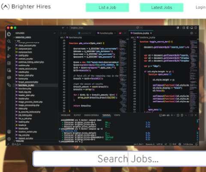Add a new terminal with plus icon
The height and width of the screenshot is (172, 206).
172,115
